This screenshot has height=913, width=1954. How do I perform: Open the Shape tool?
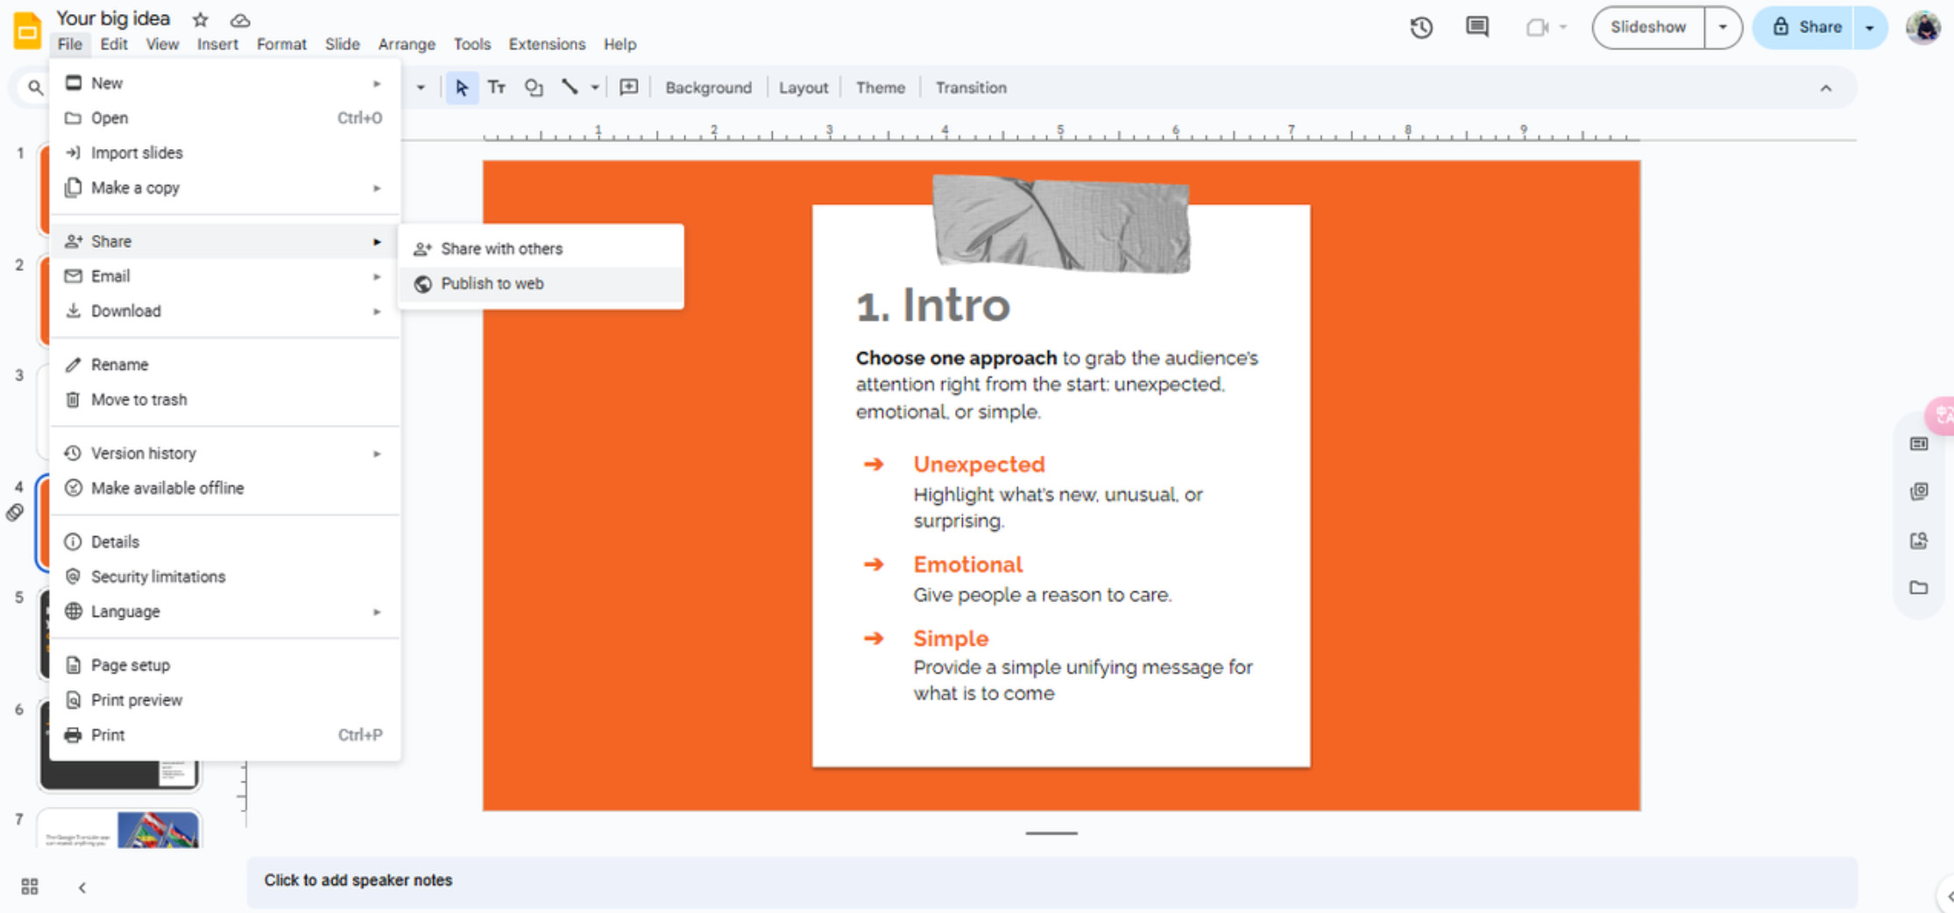[x=533, y=87]
